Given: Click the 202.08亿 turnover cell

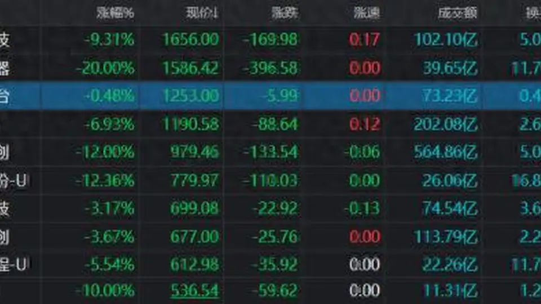Looking at the screenshot, I should tap(446, 124).
